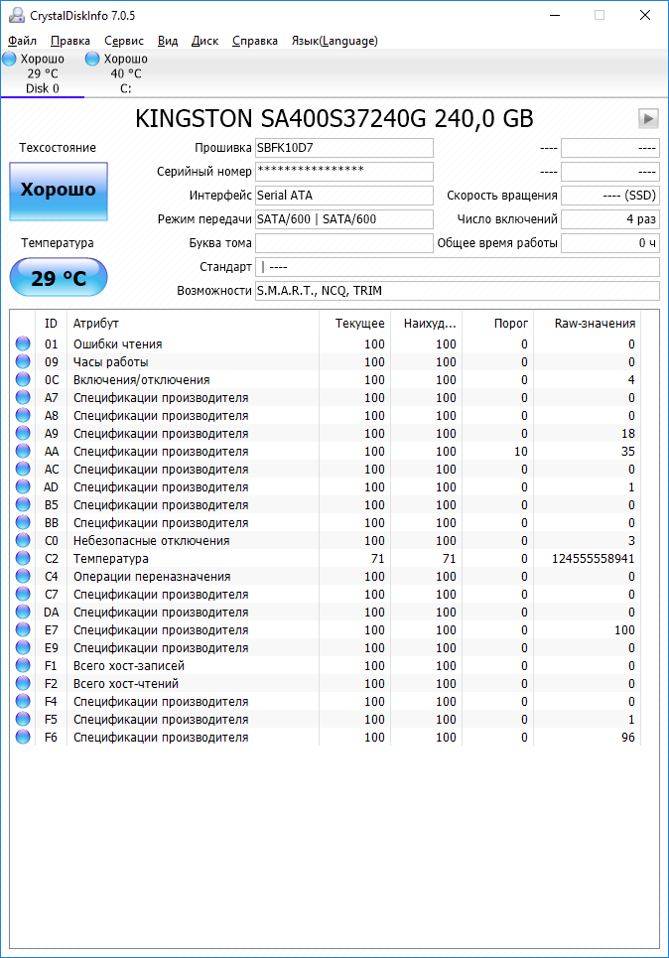Click the Атрибут column header
The height and width of the screenshot is (958, 669).
coord(193,324)
